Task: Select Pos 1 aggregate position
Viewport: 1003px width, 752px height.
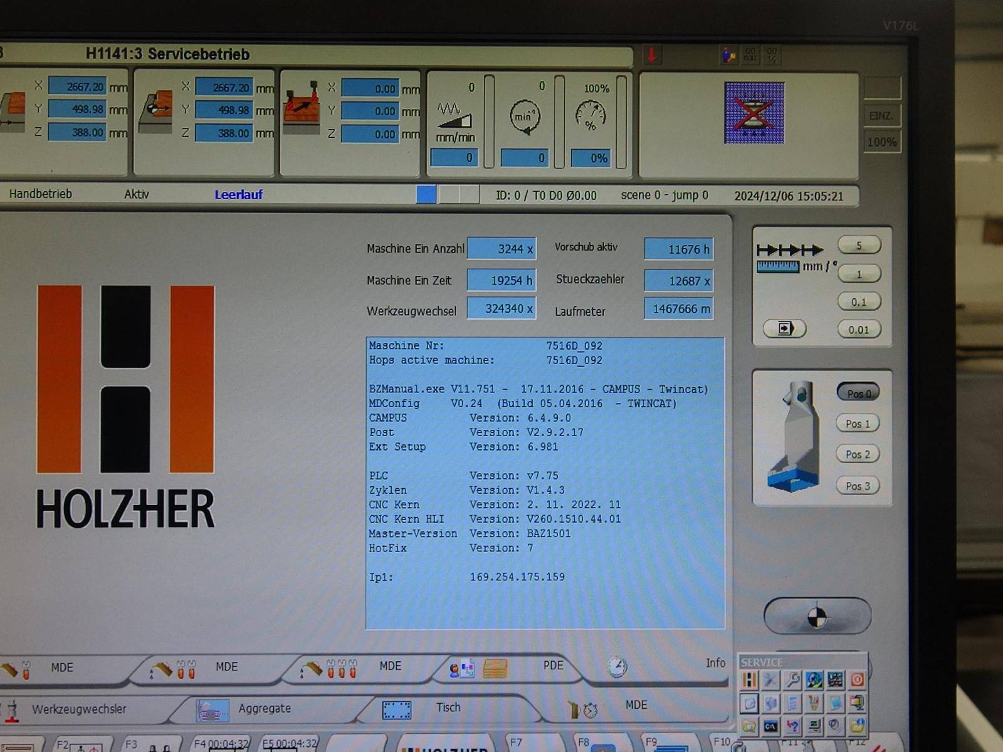Action: (858, 424)
